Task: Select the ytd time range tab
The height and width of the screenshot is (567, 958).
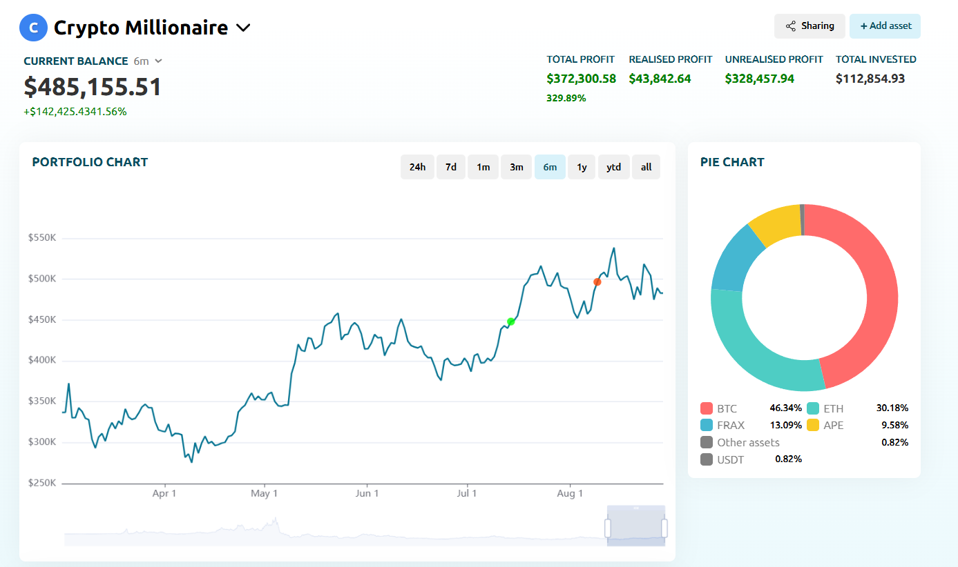Action: (613, 166)
